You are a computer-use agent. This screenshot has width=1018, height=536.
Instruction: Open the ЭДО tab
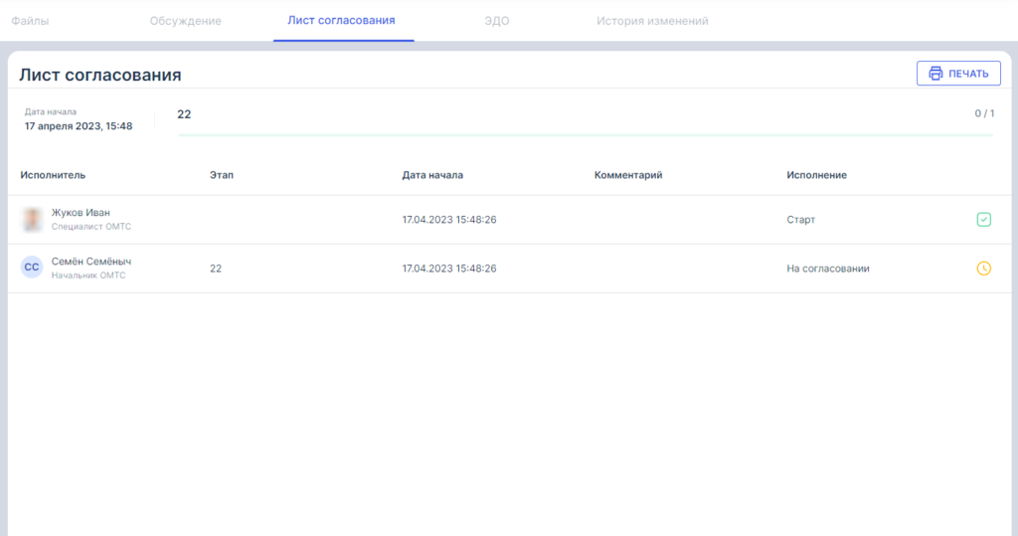point(497,21)
